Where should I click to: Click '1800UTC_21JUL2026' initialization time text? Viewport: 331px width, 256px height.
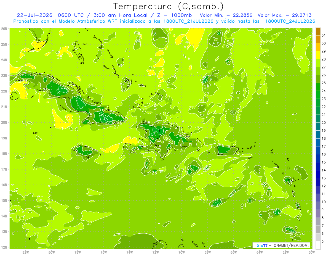[188, 21]
